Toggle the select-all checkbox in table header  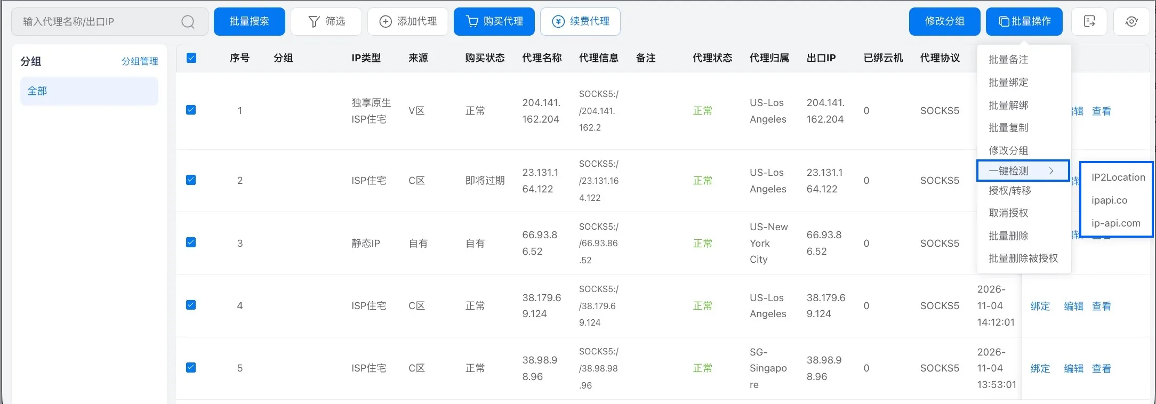coord(191,58)
